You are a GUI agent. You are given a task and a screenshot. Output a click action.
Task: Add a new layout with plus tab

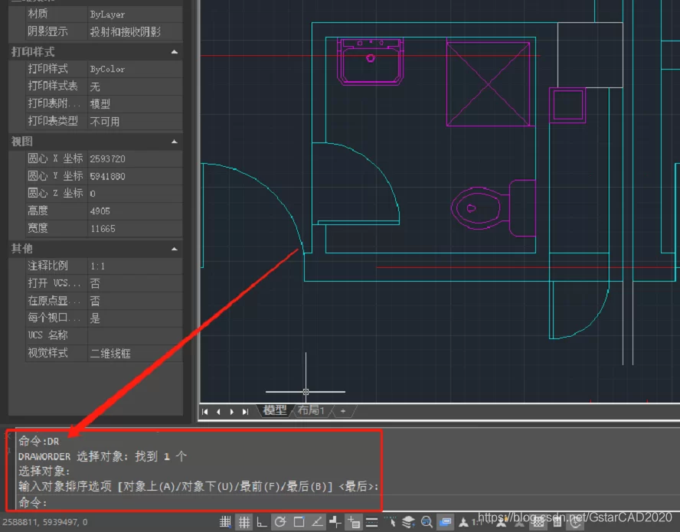pyautogui.click(x=343, y=411)
